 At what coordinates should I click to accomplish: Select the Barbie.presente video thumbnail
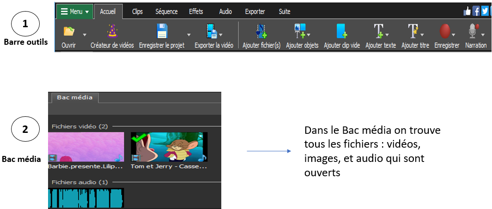click(x=86, y=147)
